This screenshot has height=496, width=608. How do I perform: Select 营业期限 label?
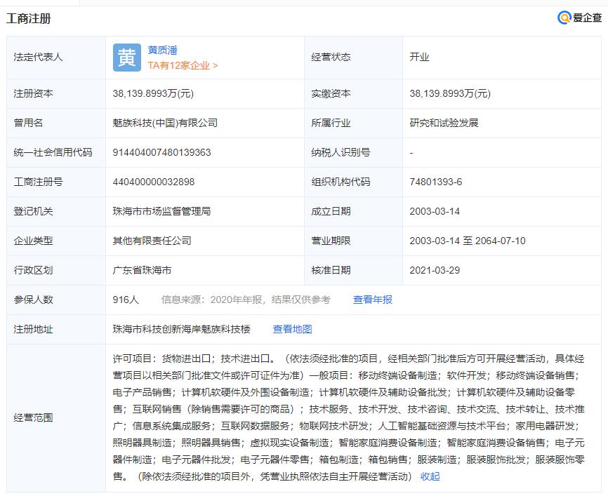(331, 241)
